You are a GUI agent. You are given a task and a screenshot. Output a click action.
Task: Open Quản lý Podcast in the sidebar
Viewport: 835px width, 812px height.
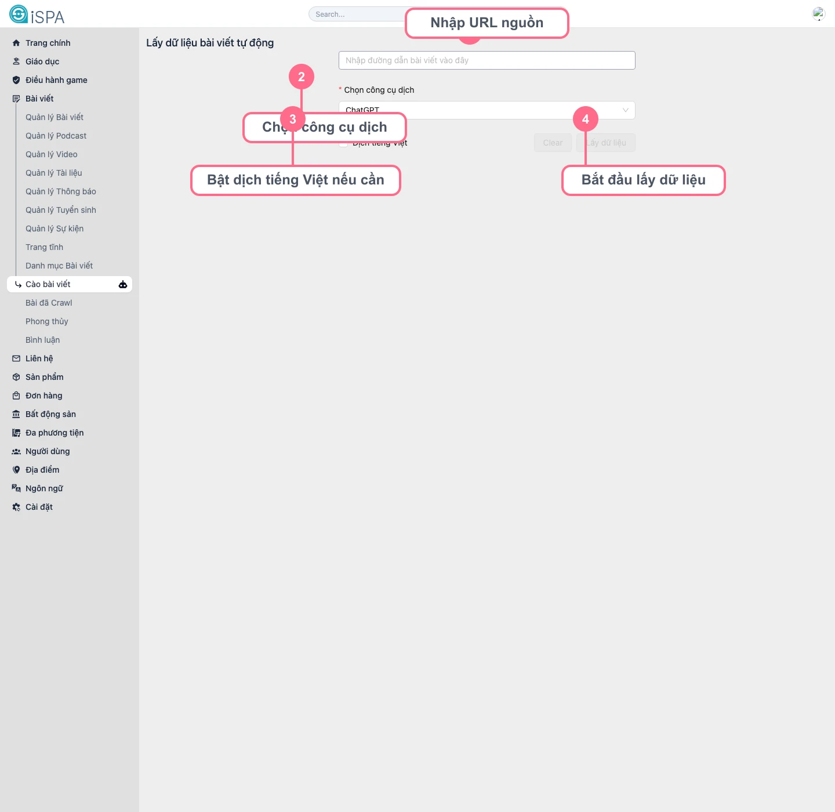tap(56, 136)
